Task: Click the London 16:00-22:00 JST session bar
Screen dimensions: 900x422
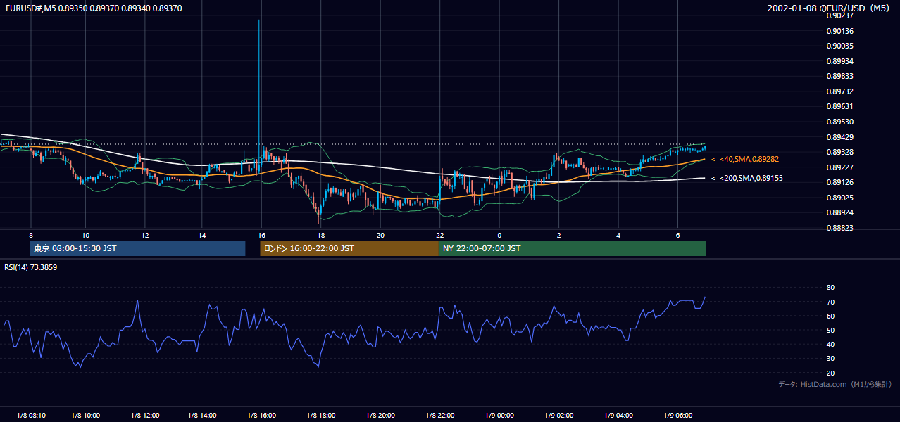Action: 349,248
